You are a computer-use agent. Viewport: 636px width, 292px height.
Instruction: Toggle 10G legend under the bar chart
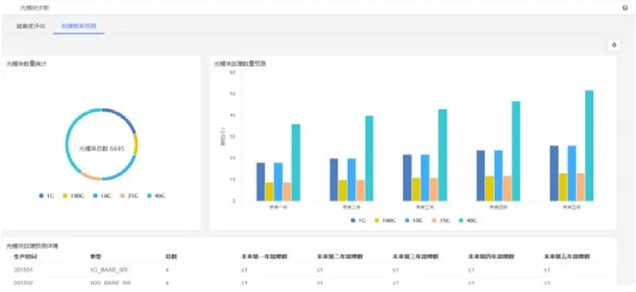pyautogui.click(x=412, y=220)
